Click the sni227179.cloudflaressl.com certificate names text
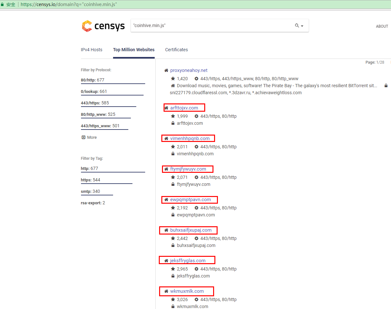Image resolution: width=391 pixels, height=309 pixels. pos(236,93)
